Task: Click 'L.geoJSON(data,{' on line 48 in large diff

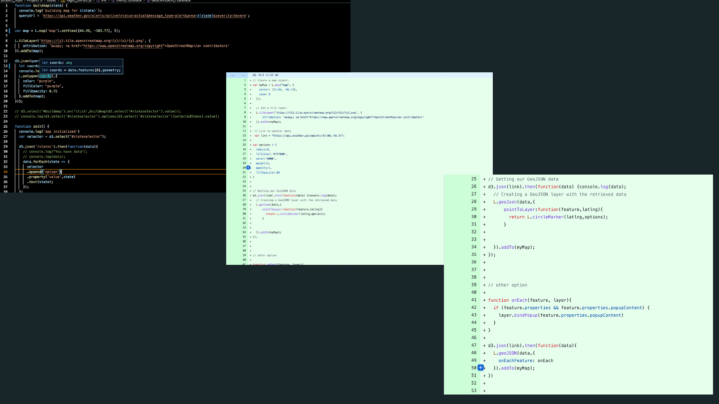Action: [514, 353]
